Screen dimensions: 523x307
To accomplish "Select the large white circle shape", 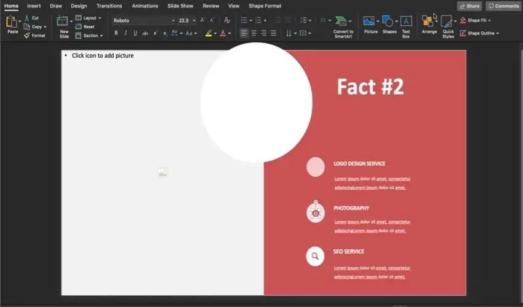I will tap(257, 102).
